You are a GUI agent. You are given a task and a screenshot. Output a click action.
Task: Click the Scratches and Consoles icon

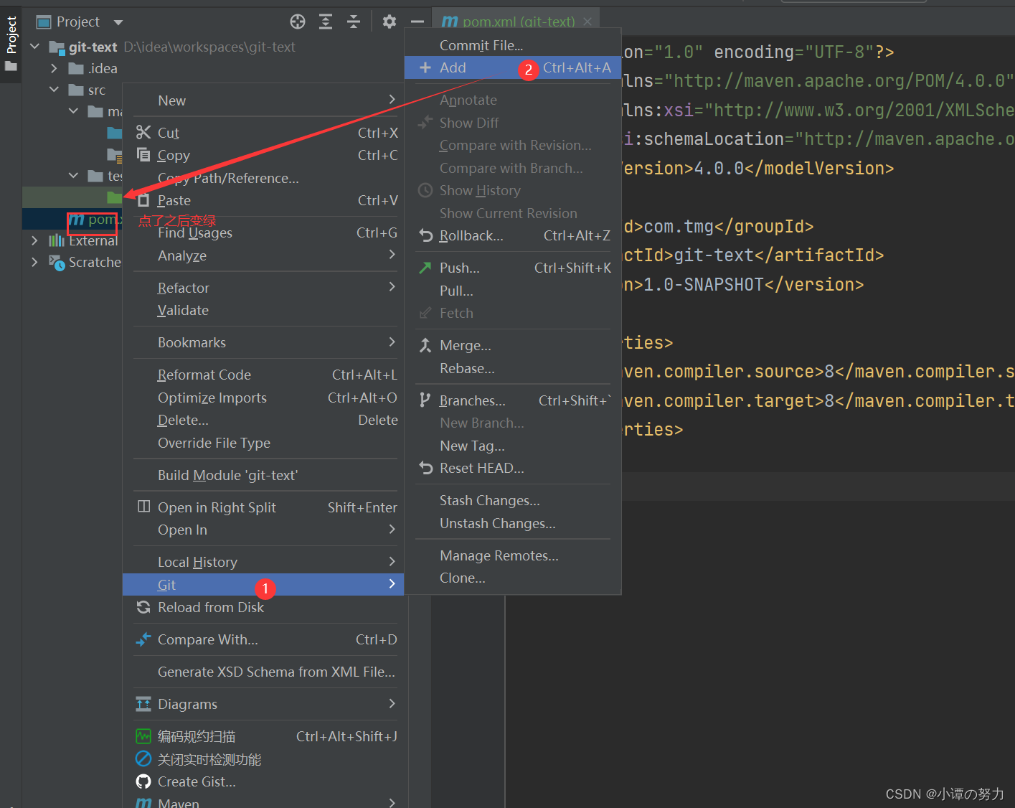(57, 263)
